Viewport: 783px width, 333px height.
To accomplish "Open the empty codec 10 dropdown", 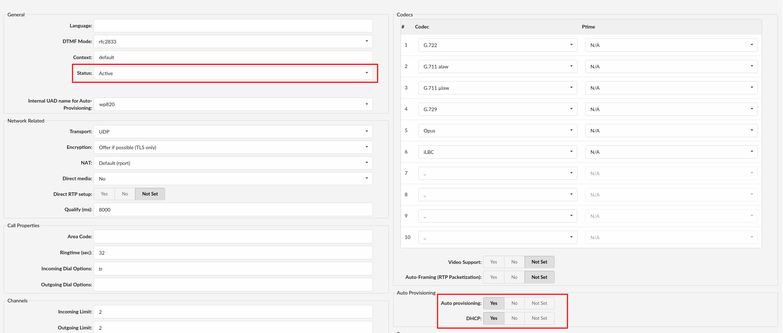I will pos(498,238).
